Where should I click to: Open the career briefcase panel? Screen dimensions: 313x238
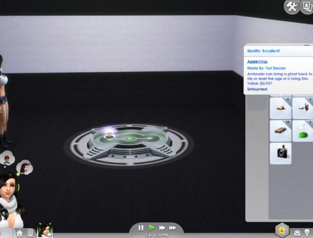(297, 232)
